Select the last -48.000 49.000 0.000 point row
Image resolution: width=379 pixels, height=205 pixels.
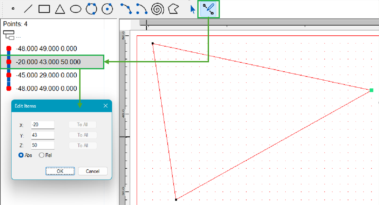[46, 88]
